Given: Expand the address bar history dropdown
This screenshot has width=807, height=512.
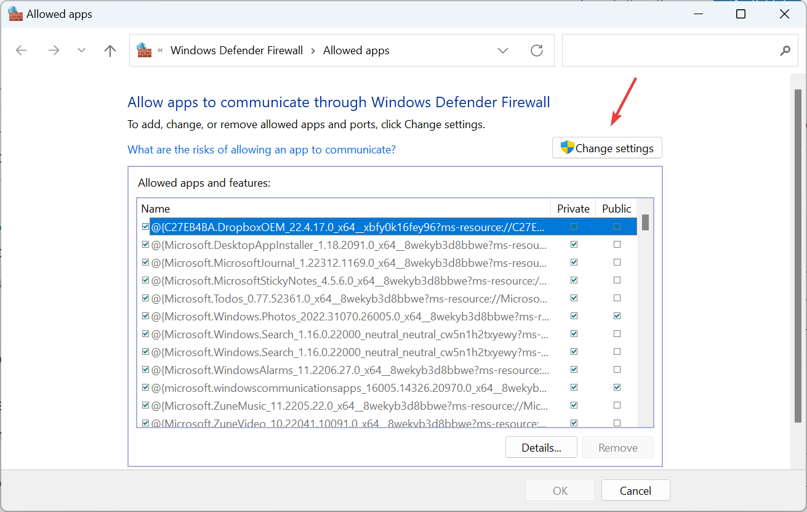Looking at the screenshot, I should click(x=503, y=51).
